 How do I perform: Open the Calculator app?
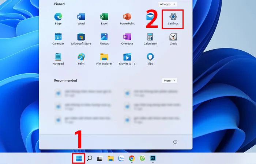150,37
